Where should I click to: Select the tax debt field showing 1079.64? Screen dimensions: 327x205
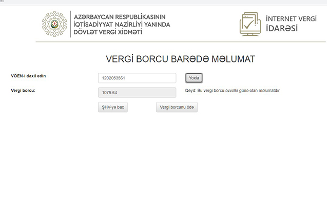coord(137,93)
